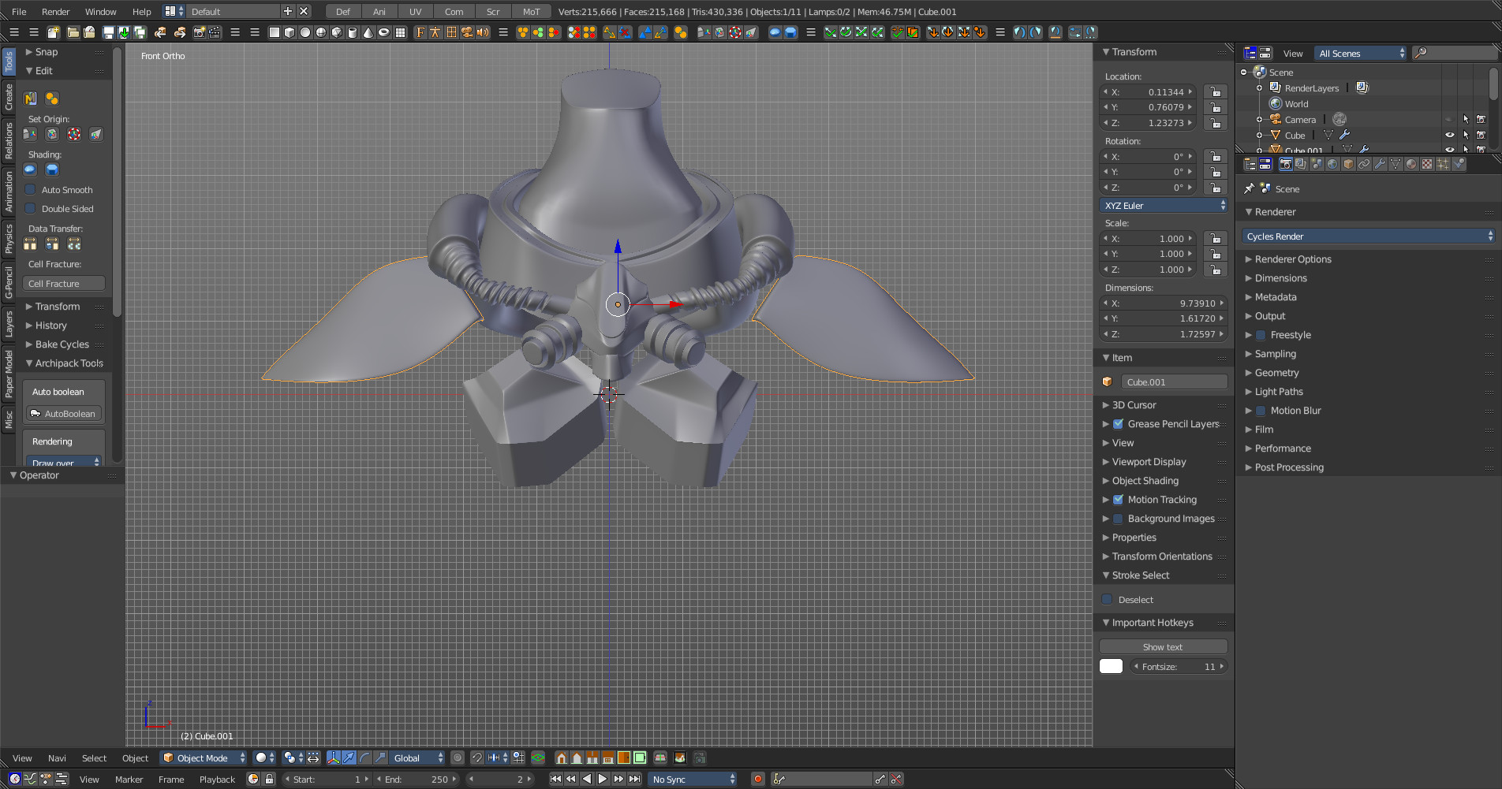This screenshot has width=1502, height=789.
Task: Open the XYZ Euler rotation mode dropdown
Action: [x=1164, y=205]
